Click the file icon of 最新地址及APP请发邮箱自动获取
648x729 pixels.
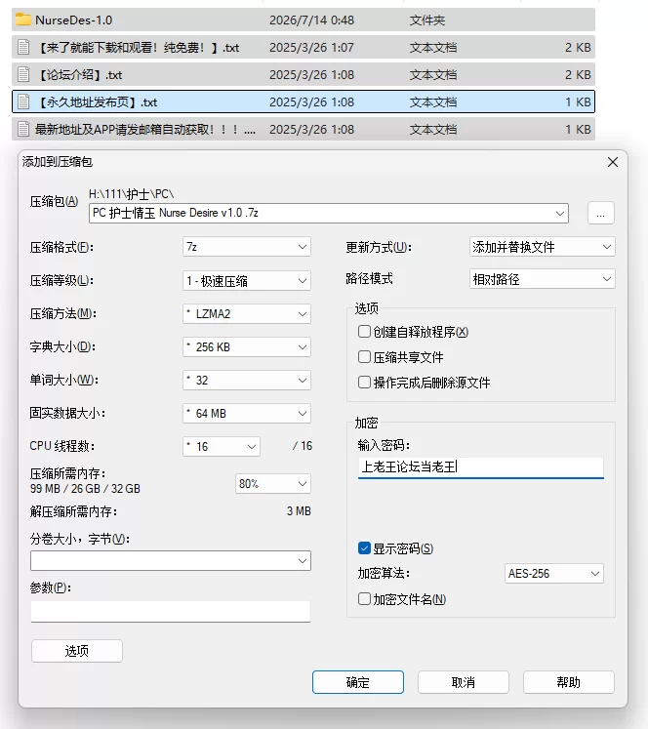[23, 129]
